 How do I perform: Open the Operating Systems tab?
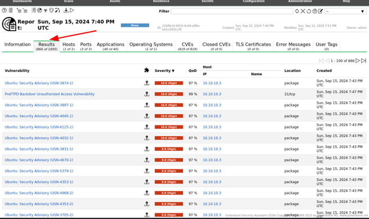(x=151, y=46)
